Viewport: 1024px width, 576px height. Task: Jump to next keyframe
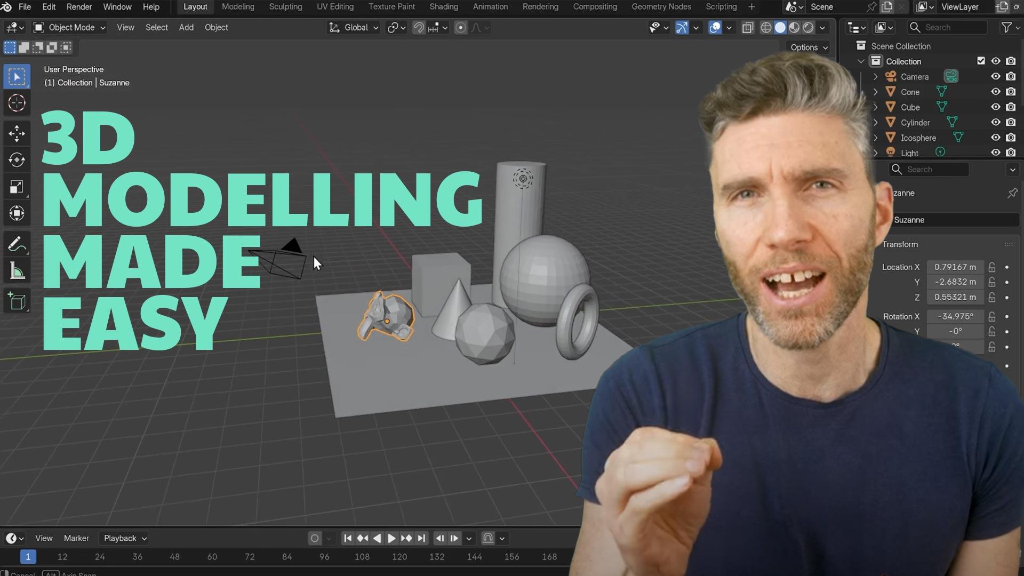[406, 538]
